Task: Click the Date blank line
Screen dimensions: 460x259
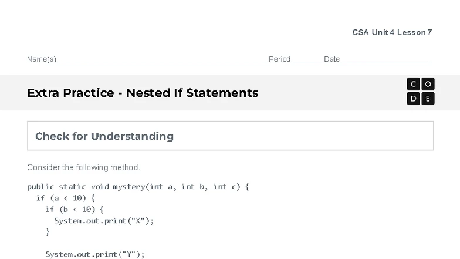Action: 385,60
